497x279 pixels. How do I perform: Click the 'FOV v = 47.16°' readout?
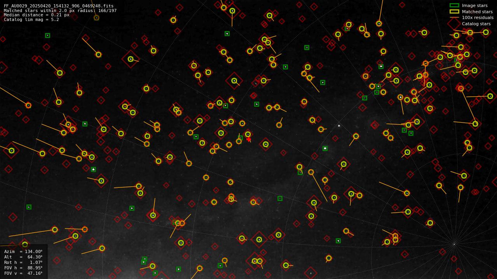pyautogui.click(x=23, y=273)
